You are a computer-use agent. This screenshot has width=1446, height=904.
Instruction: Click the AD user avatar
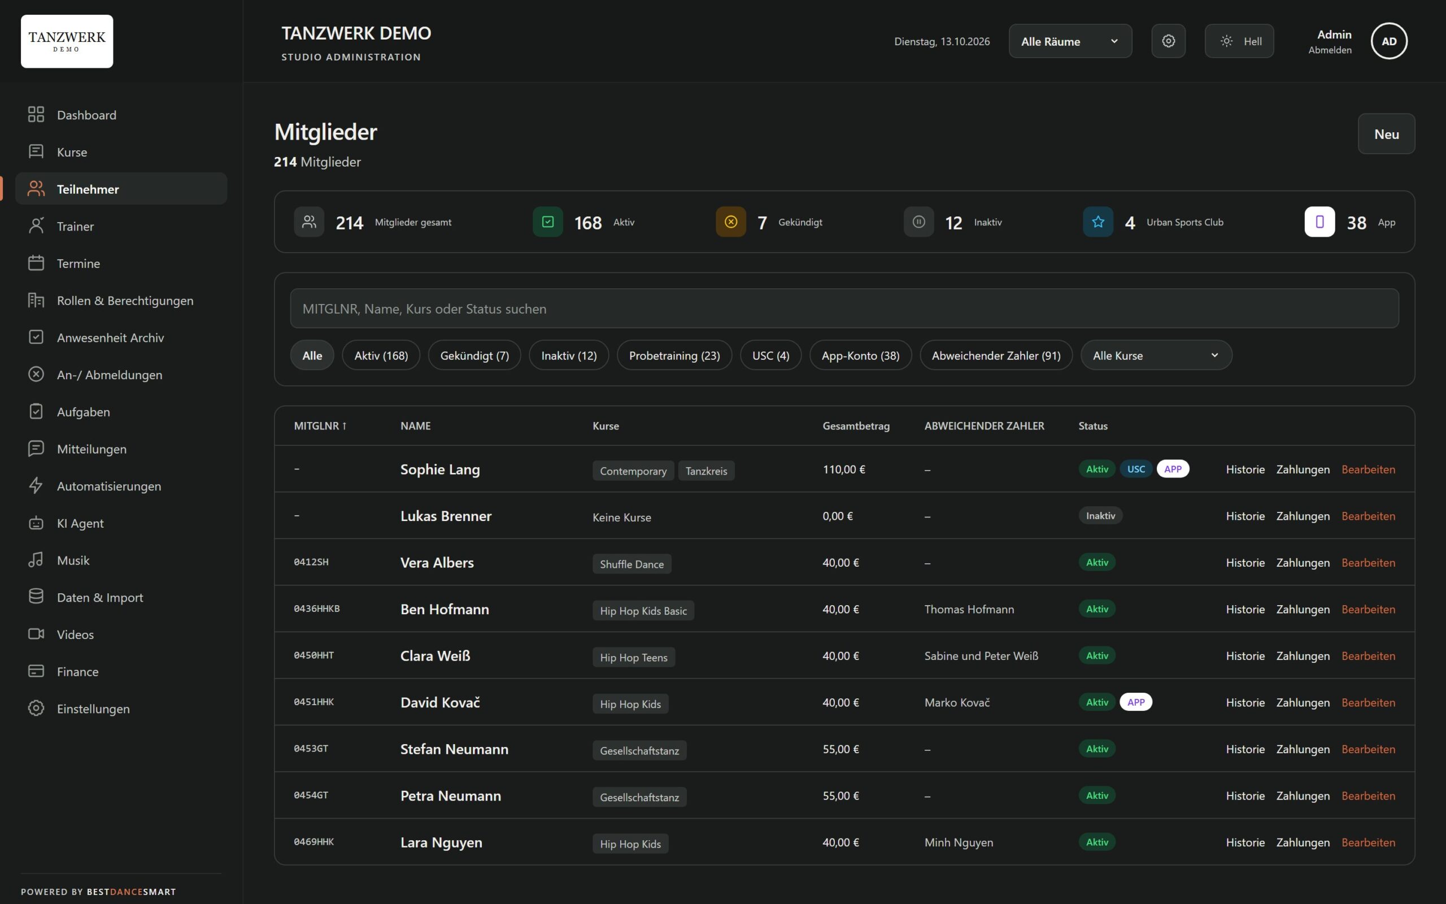(x=1388, y=41)
